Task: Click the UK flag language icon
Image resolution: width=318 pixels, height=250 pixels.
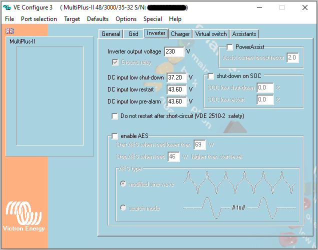Action: [9, 30]
